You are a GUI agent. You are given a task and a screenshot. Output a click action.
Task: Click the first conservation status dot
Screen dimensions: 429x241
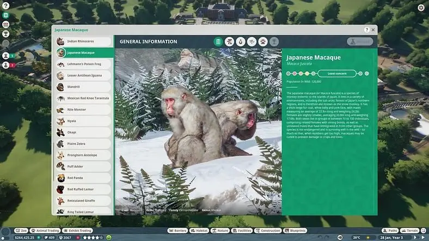click(x=289, y=73)
